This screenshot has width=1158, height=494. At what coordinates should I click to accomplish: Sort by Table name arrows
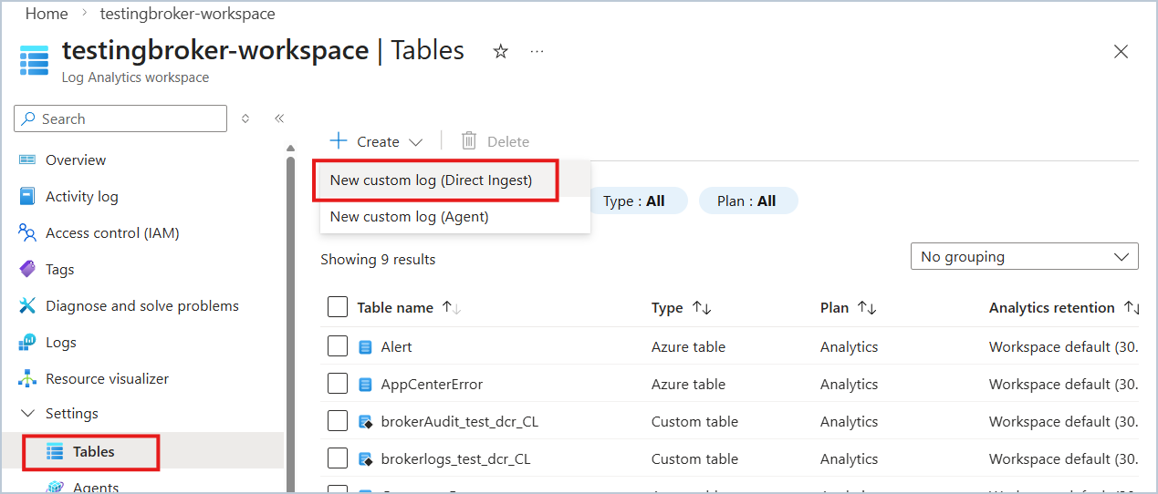pyautogui.click(x=451, y=308)
